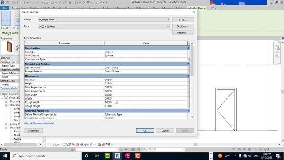
Task: Switch to the Modify | Doors tab
Action: [x=197, y=8]
